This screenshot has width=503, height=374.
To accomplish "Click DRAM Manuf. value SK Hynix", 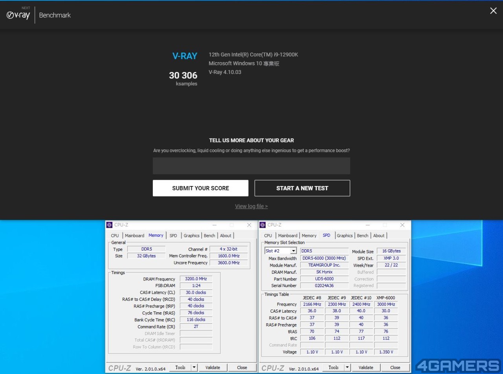I will pyautogui.click(x=324, y=272).
